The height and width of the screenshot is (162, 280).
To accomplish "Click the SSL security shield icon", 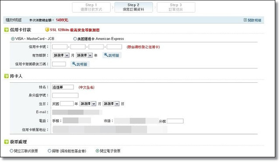I will point(47,30).
